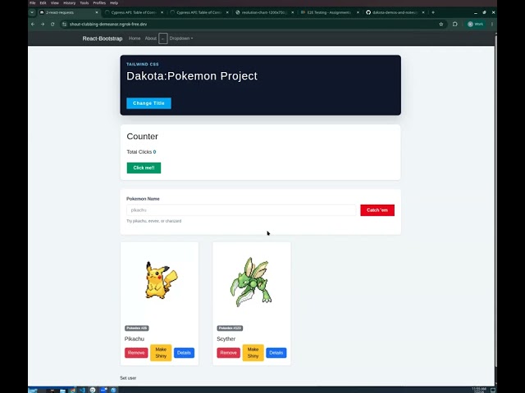Click the green Click me!! button

(144, 168)
